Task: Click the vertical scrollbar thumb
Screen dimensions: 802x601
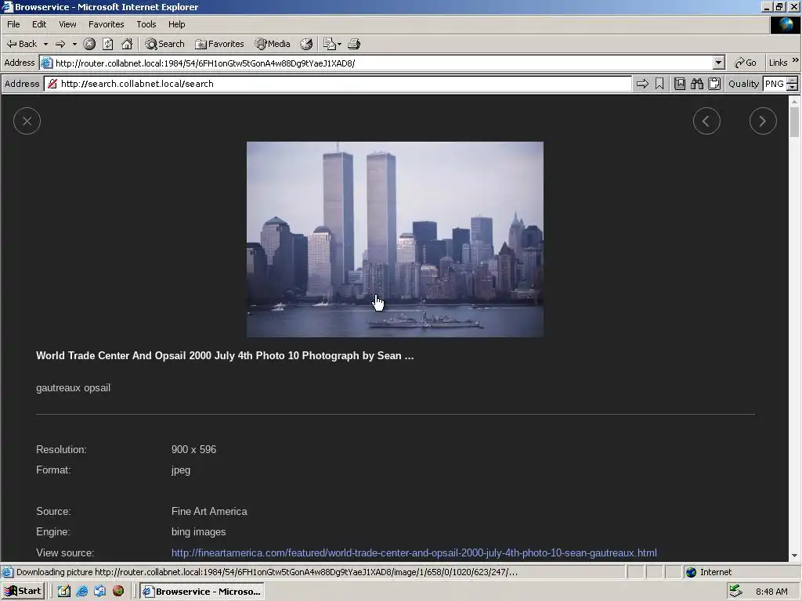Action: click(x=794, y=123)
